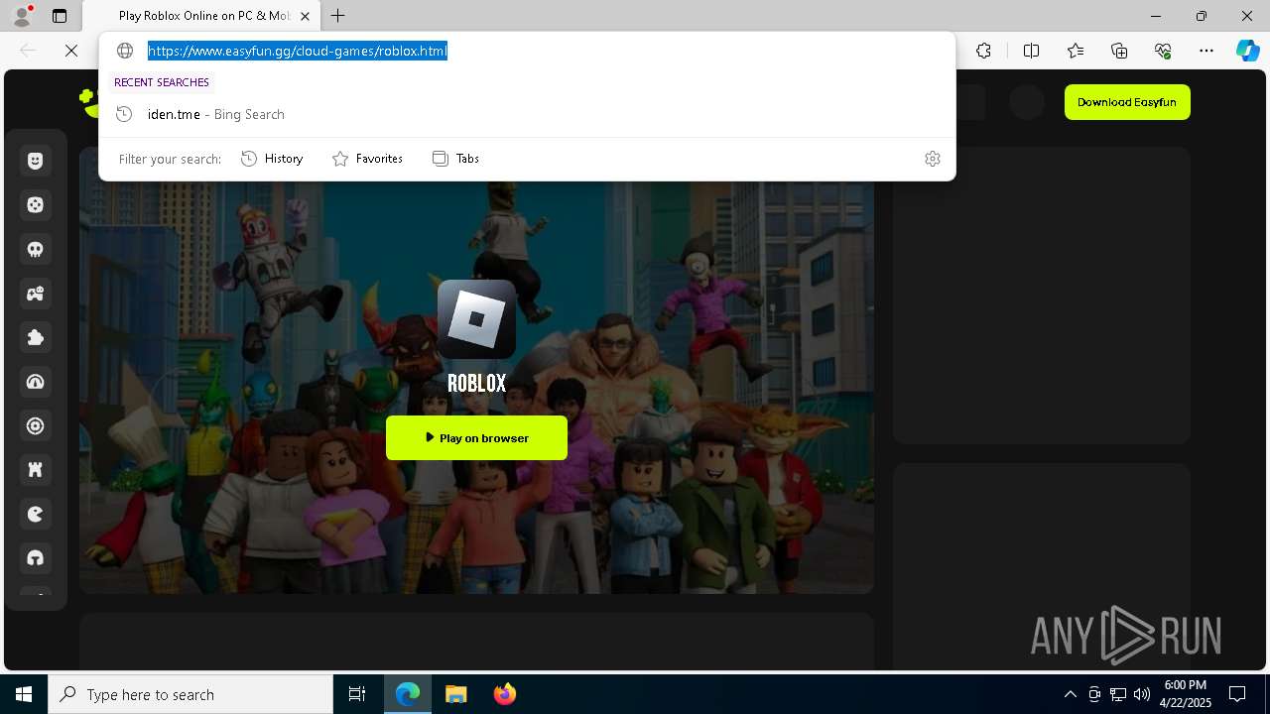
Task: Click the smiley mask category icon in sidebar
Action: pos(36,161)
